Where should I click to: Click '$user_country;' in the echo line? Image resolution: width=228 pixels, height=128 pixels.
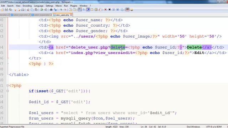pos(93,25)
